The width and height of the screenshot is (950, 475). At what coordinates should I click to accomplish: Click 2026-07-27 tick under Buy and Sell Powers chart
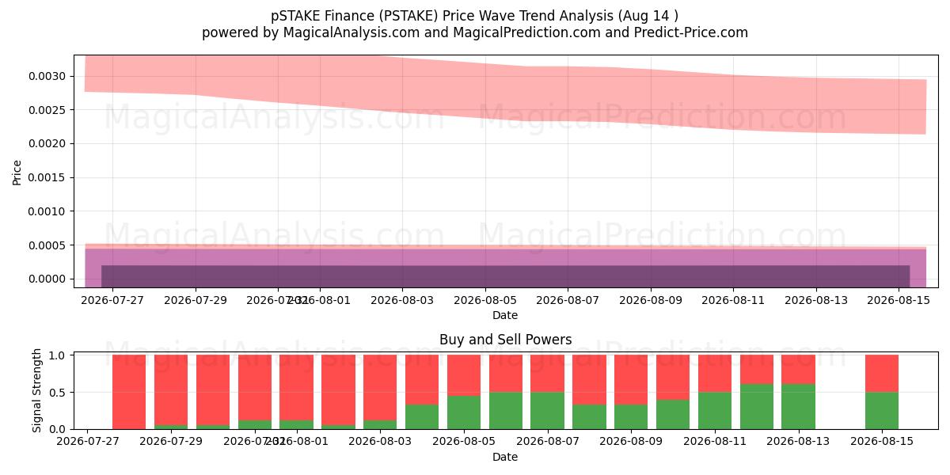click(x=87, y=442)
